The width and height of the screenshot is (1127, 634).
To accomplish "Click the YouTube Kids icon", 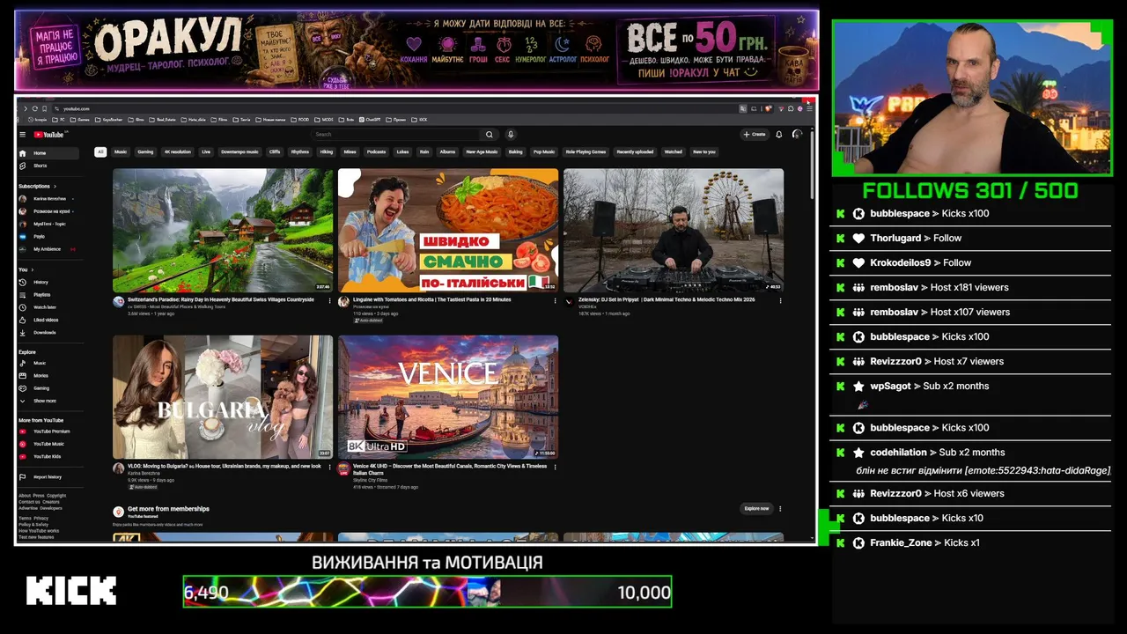I will pyautogui.click(x=23, y=456).
